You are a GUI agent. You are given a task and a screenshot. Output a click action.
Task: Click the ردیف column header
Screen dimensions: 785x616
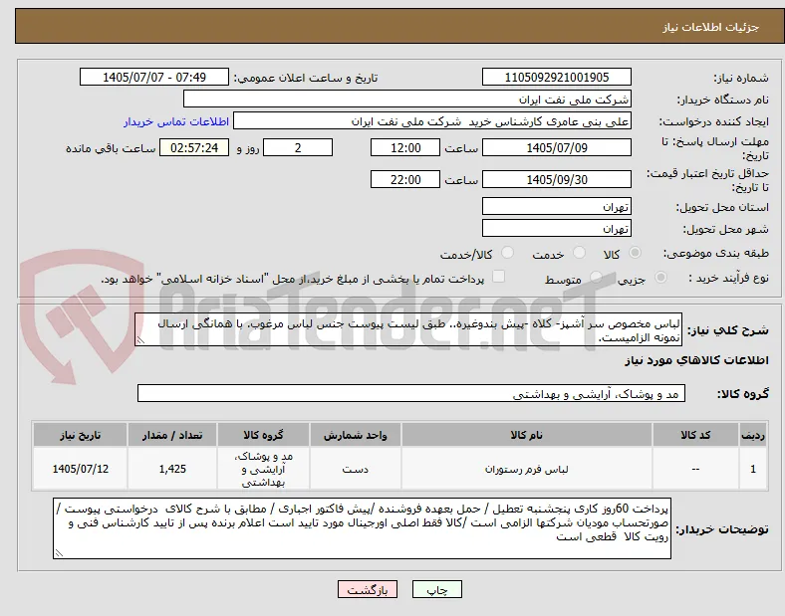click(x=753, y=435)
